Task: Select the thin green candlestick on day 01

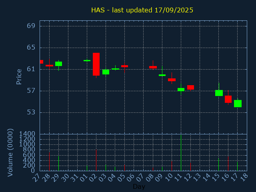Action: tap(87, 60)
